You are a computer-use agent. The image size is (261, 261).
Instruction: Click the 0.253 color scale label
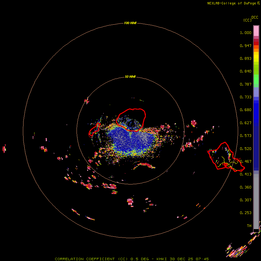tap(246, 213)
